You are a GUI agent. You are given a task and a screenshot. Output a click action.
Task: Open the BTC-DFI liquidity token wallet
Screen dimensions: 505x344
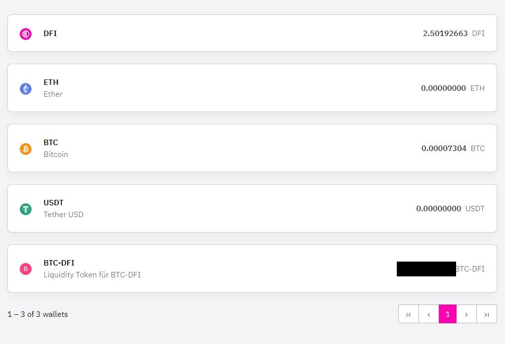pos(252,268)
